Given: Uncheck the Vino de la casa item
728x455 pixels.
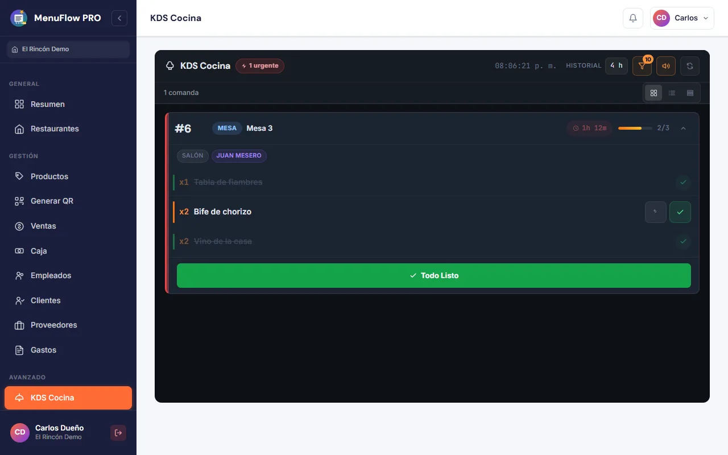Looking at the screenshot, I should coord(684,242).
